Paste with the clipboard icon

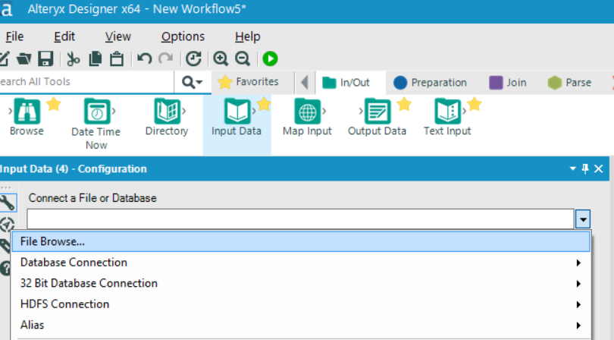pos(117,59)
